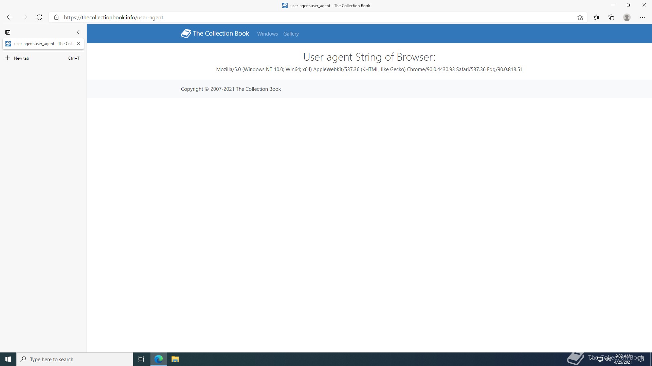Add this page to favorites

[580, 17]
